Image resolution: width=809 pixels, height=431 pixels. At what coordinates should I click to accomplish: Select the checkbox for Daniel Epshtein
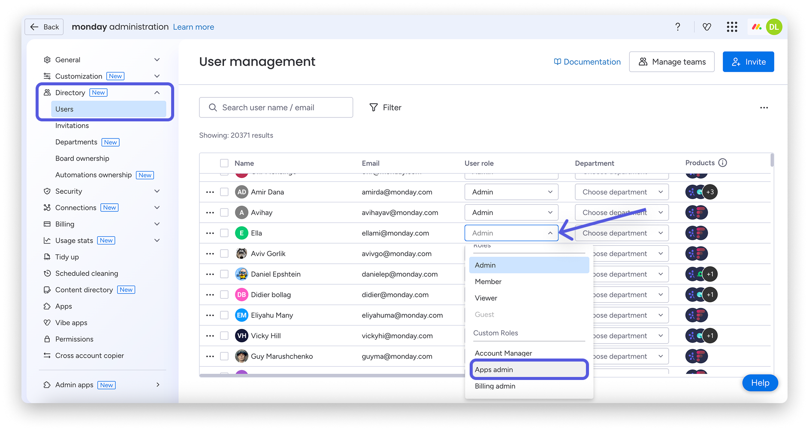[x=224, y=274]
